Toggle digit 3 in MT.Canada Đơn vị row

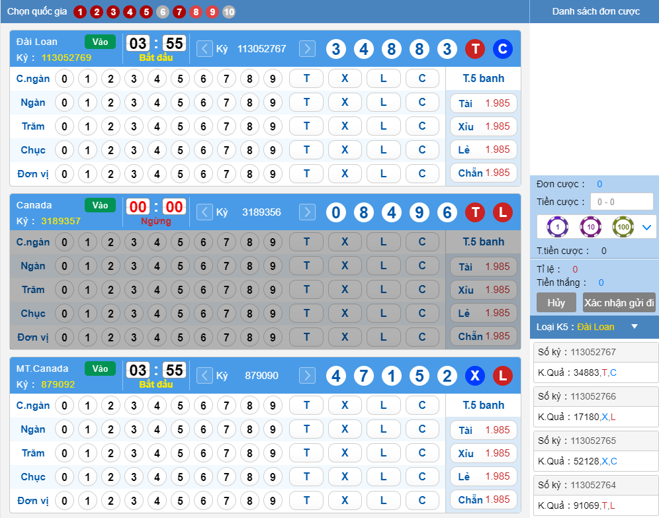pyautogui.click(x=134, y=501)
